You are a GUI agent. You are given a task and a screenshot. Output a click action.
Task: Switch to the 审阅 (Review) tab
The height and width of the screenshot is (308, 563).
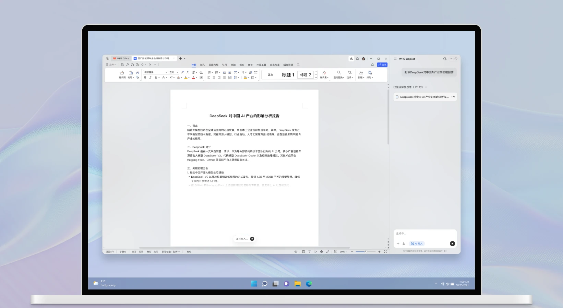tap(233, 65)
